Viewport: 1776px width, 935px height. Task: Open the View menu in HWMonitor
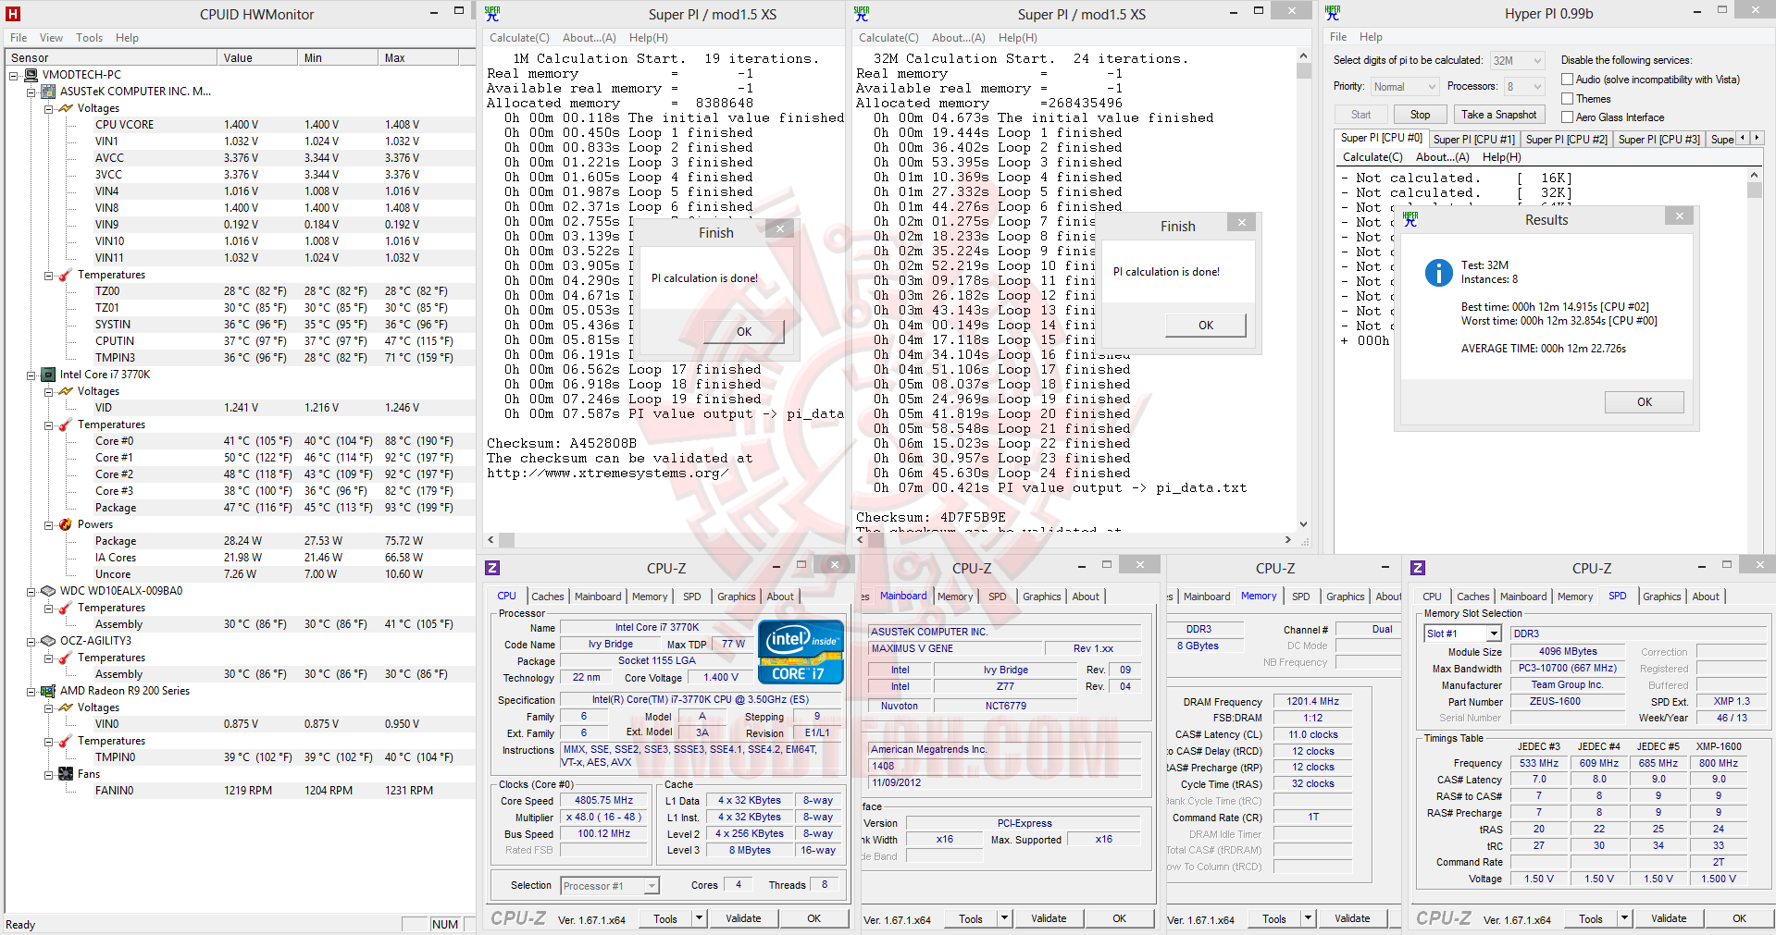coord(51,38)
